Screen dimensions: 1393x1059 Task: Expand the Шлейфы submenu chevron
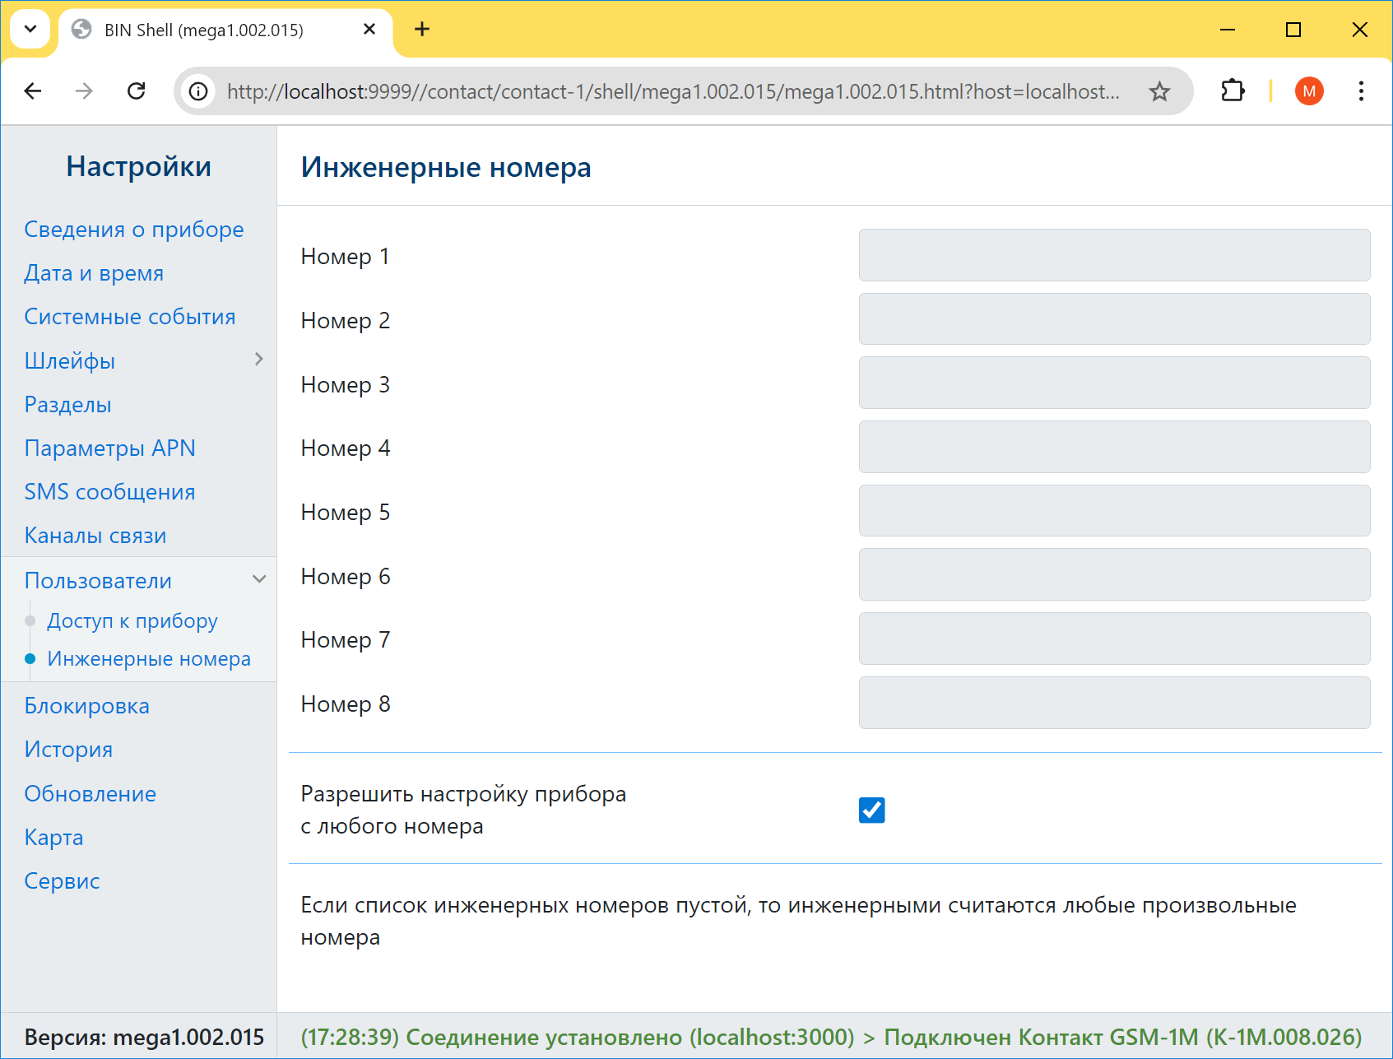tap(258, 360)
